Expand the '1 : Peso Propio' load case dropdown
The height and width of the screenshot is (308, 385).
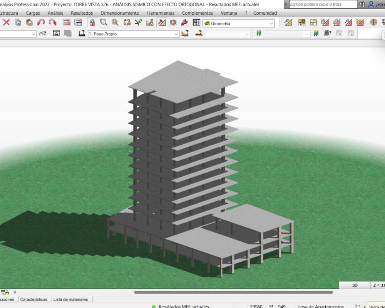click(176, 34)
